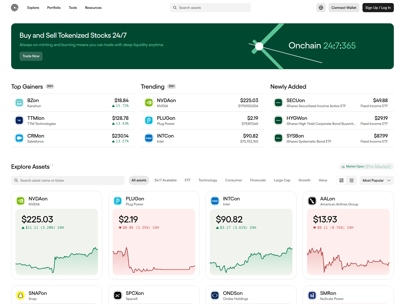Switch to list view icon
Screen dimensions: 405x304
(x=352, y=180)
